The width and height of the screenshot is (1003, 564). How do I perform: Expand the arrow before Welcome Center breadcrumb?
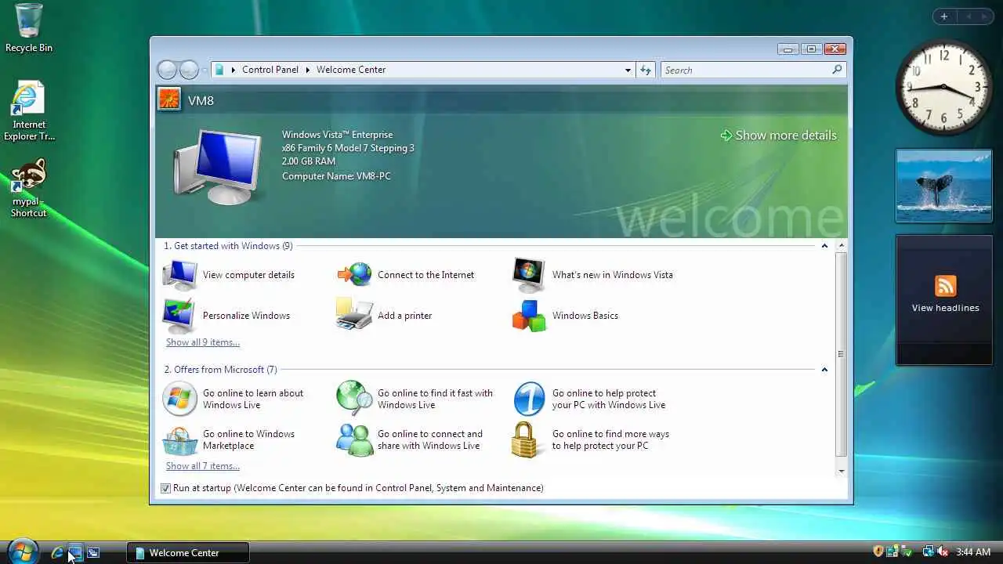pyautogui.click(x=308, y=70)
